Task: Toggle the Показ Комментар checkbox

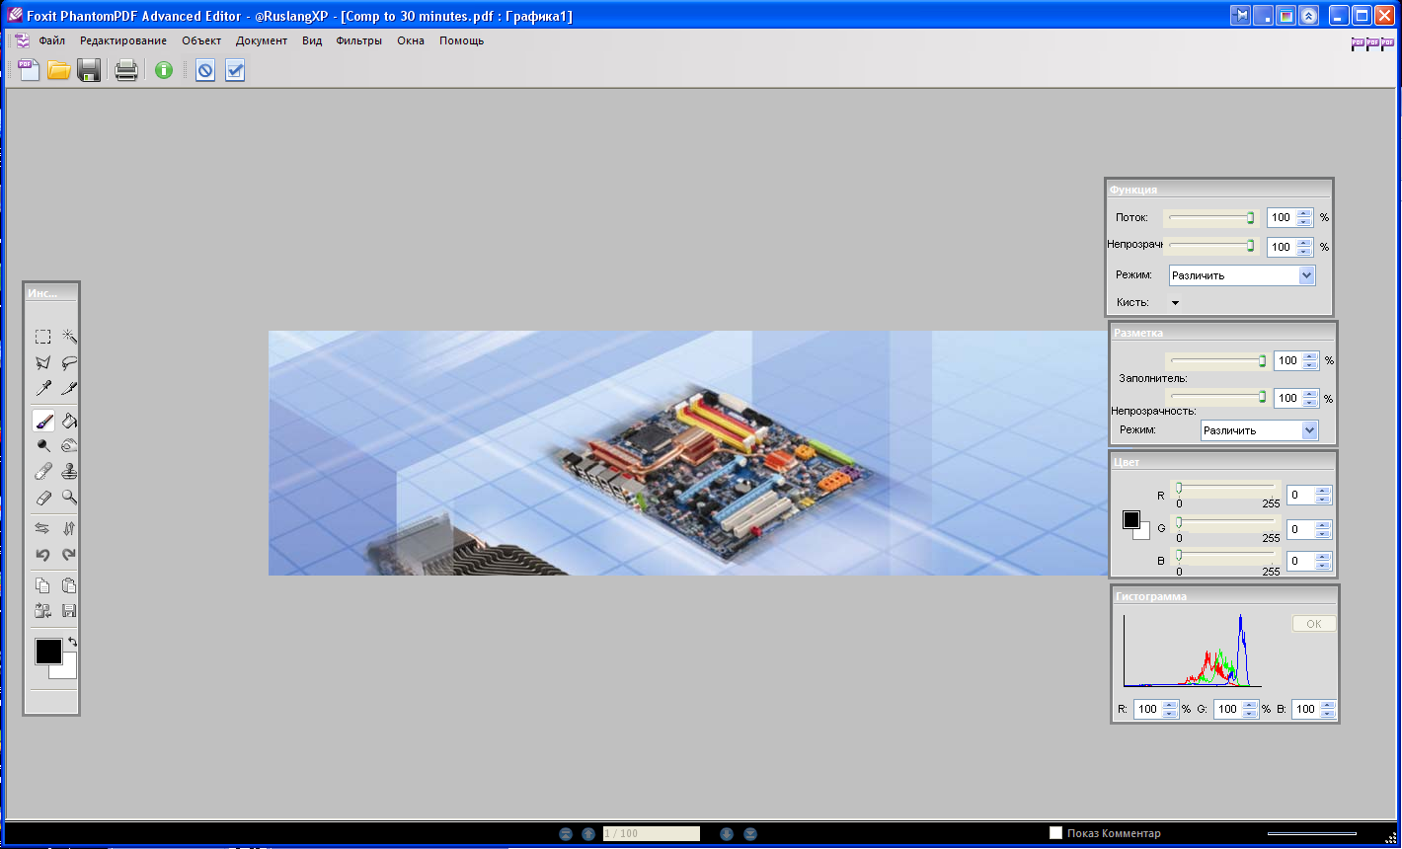Action: pos(1055,833)
